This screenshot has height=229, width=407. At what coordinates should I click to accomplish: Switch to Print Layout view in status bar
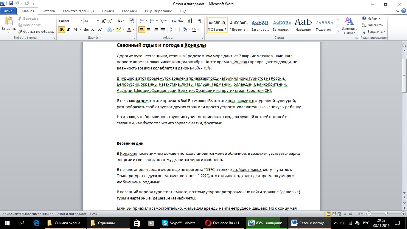(329, 214)
